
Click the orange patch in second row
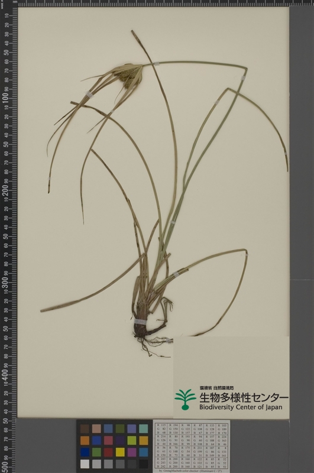(85, 440)
